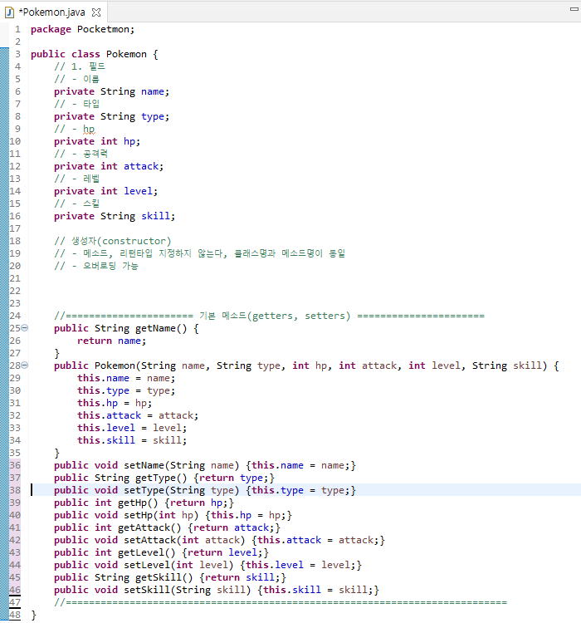Click 'this.hp = hp;' on line 31
Screen dimensions: 581x623
115,403
